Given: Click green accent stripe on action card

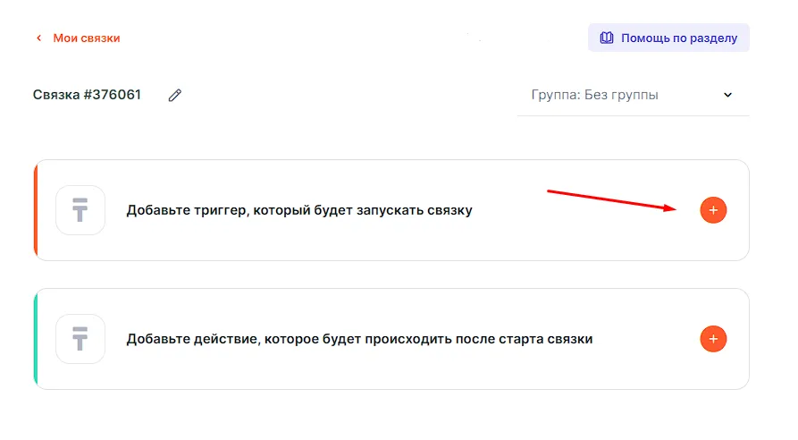Looking at the screenshot, I should point(36,339).
